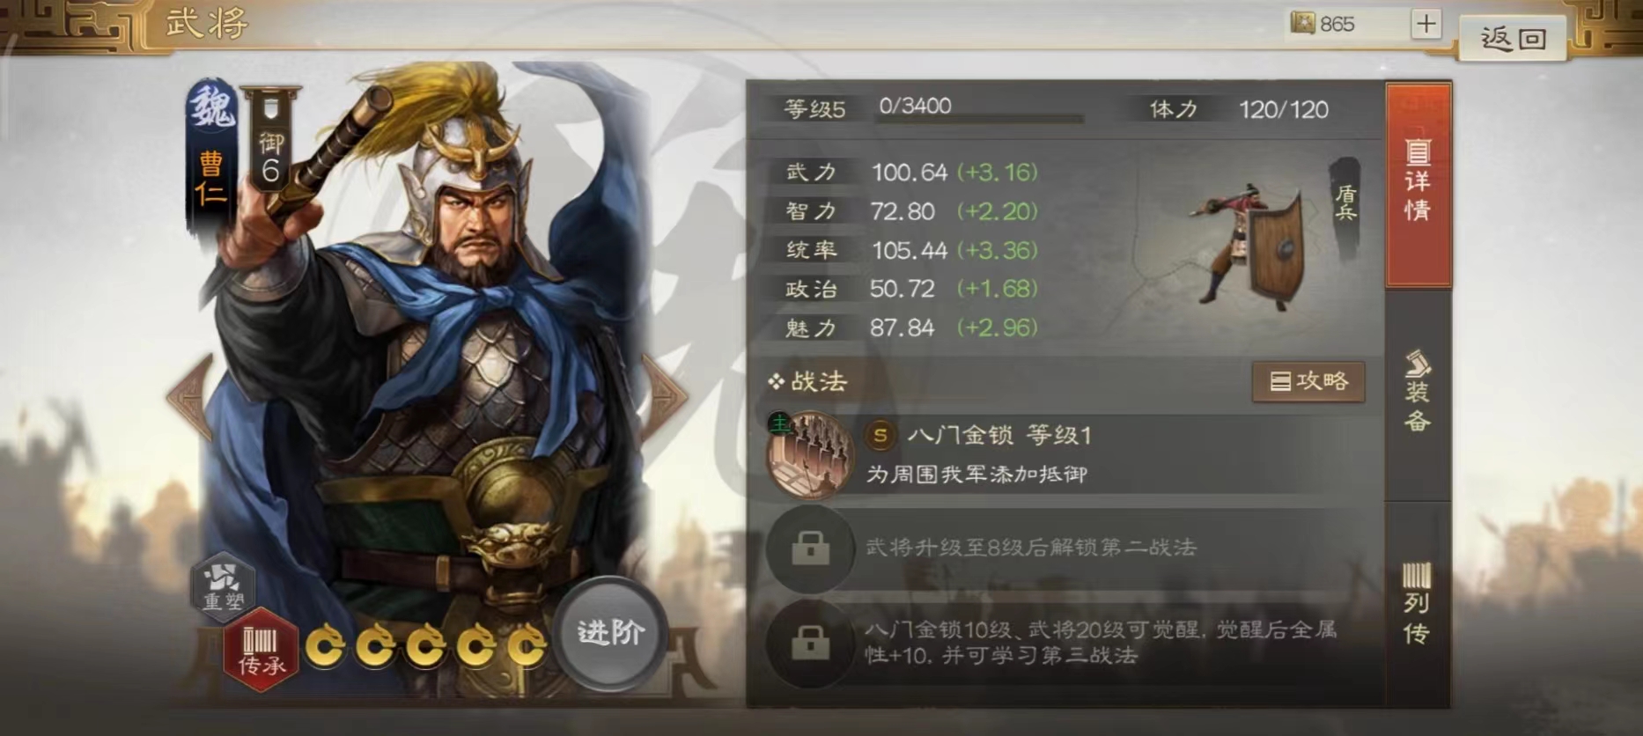Select the 八门金锁 skill icon
1643x736 pixels.
click(x=809, y=455)
